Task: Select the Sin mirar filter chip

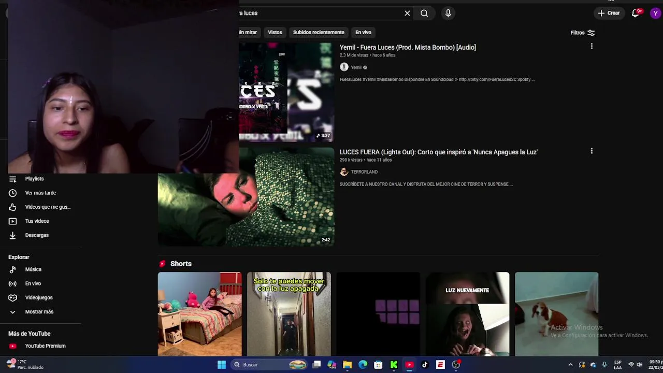Action: point(248,32)
